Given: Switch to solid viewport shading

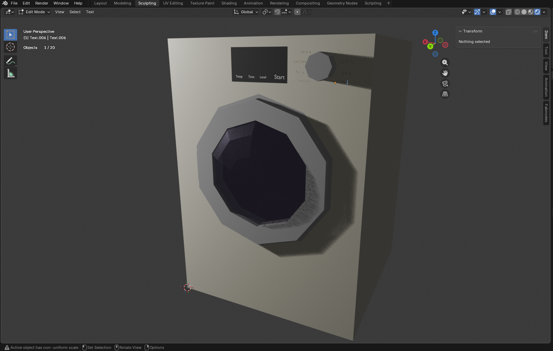Looking at the screenshot, I should (524, 12).
